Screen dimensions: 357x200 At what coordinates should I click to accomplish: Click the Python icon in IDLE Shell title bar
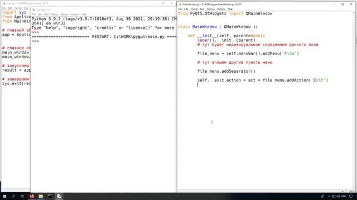[x=33, y=10]
